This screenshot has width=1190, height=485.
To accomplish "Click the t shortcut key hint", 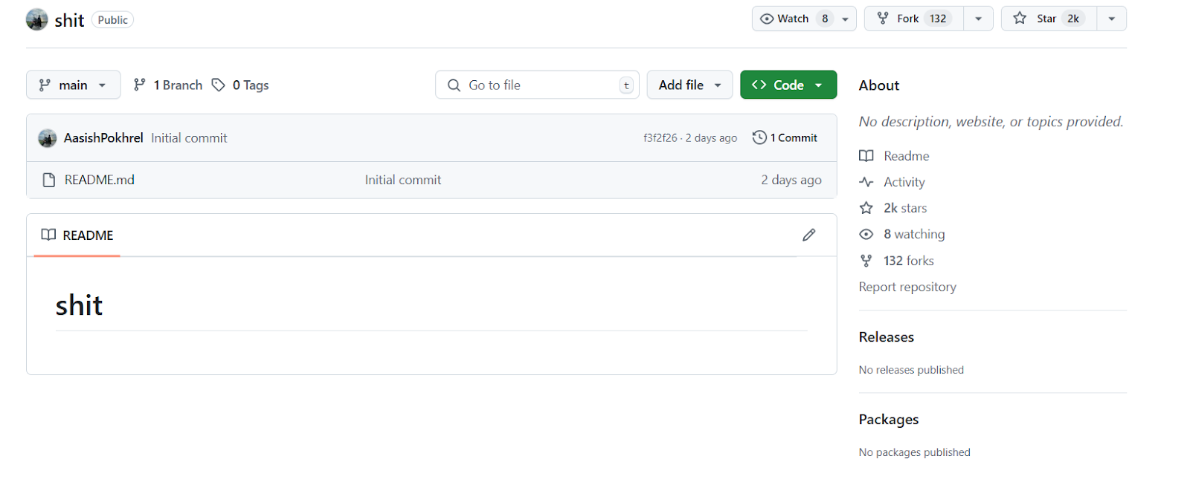I will (x=626, y=85).
